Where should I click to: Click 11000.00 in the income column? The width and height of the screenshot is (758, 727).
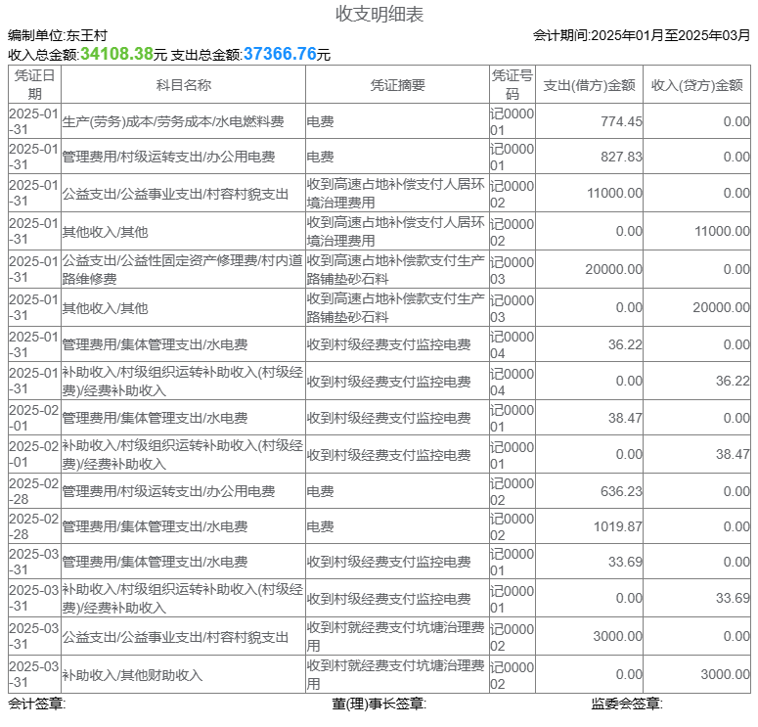(722, 231)
